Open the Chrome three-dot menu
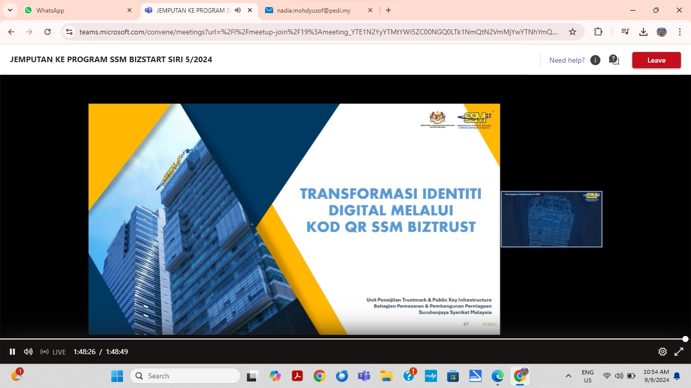 [680, 32]
